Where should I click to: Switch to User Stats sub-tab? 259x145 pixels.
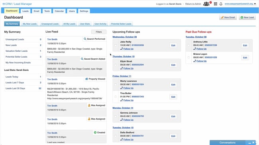point(85,24)
